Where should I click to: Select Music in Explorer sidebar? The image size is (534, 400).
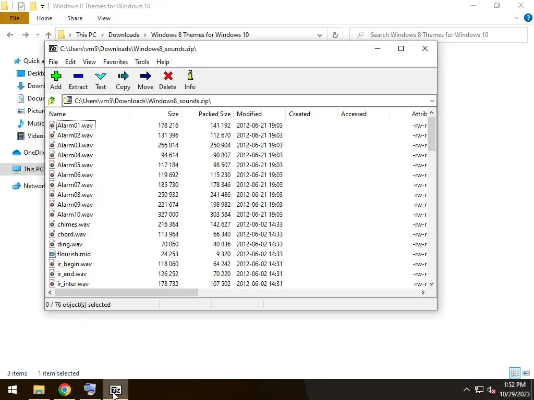[31, 123]
